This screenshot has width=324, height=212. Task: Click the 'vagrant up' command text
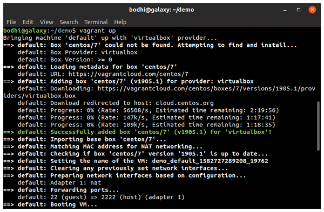tap(98, 31)
